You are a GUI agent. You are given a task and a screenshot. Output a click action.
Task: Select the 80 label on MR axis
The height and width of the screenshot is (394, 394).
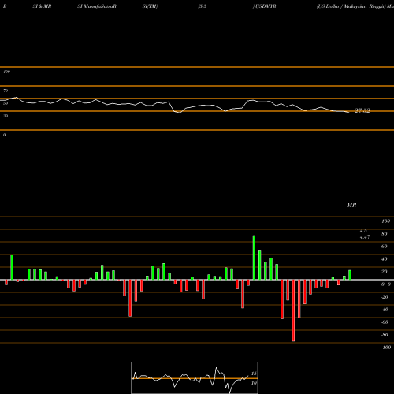(385, 234)
